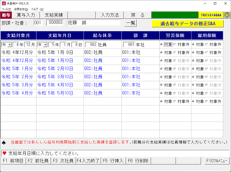Click the 雇用保険 column header

pyautogui.click(x=207, y=35)
